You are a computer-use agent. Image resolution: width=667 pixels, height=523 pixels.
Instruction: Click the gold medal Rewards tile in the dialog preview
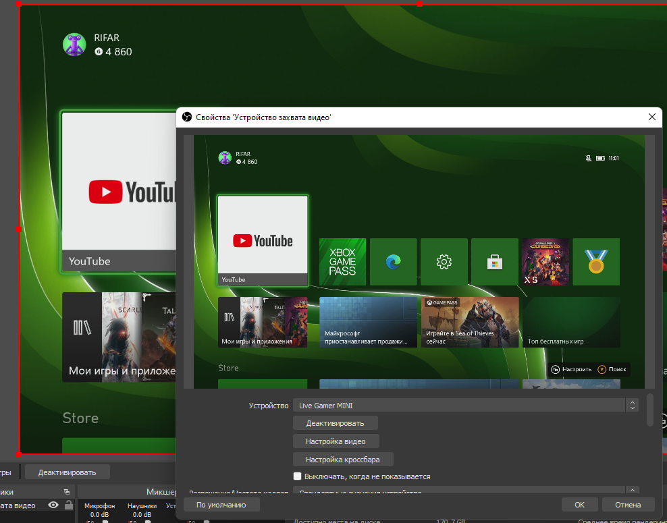tap(596, 262)
